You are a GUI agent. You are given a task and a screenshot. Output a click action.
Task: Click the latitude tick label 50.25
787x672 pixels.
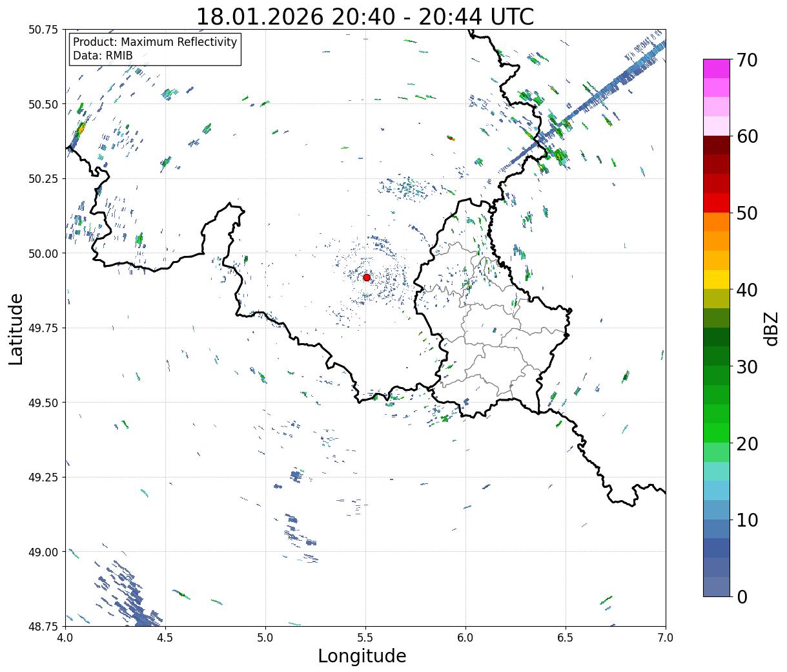43,179
